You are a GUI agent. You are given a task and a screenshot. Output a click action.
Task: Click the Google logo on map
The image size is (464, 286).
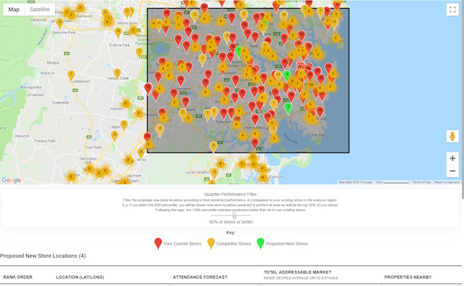point(11,180)
